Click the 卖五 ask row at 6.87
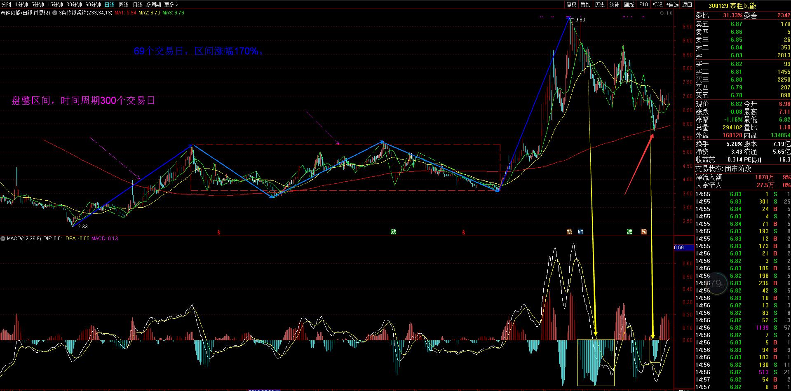791x391 pixels. tap(743, 24)
